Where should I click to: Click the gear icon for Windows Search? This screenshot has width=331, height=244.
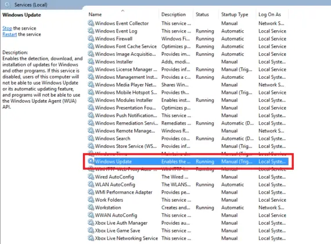(91, 138)
